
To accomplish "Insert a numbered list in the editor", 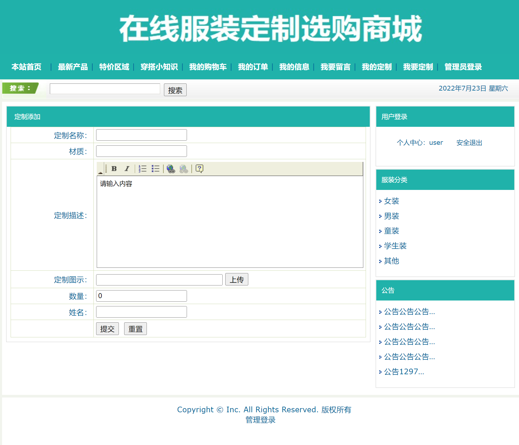I will coord(142,169).
